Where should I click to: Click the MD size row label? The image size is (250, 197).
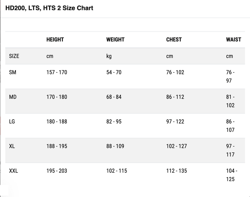coord(13,97)
